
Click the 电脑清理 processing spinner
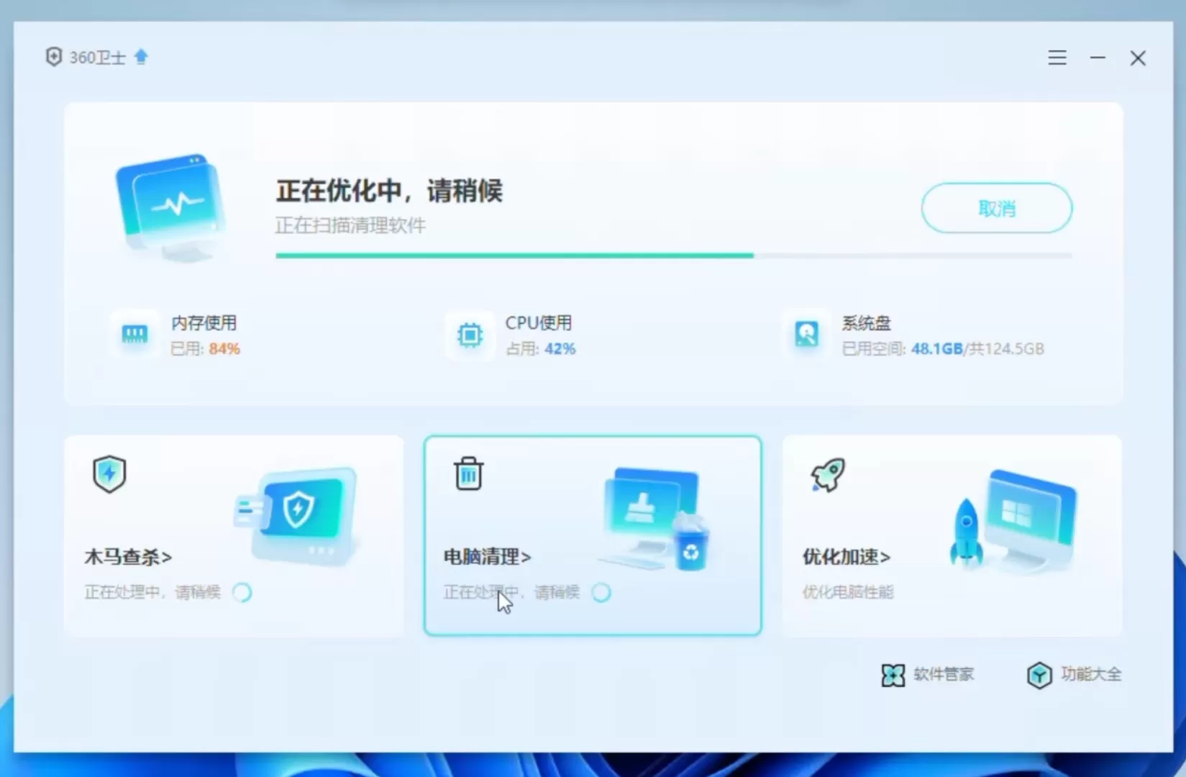(601, 592)
